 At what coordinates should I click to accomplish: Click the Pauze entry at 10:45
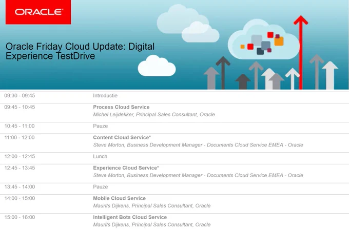tap(101, 126)
